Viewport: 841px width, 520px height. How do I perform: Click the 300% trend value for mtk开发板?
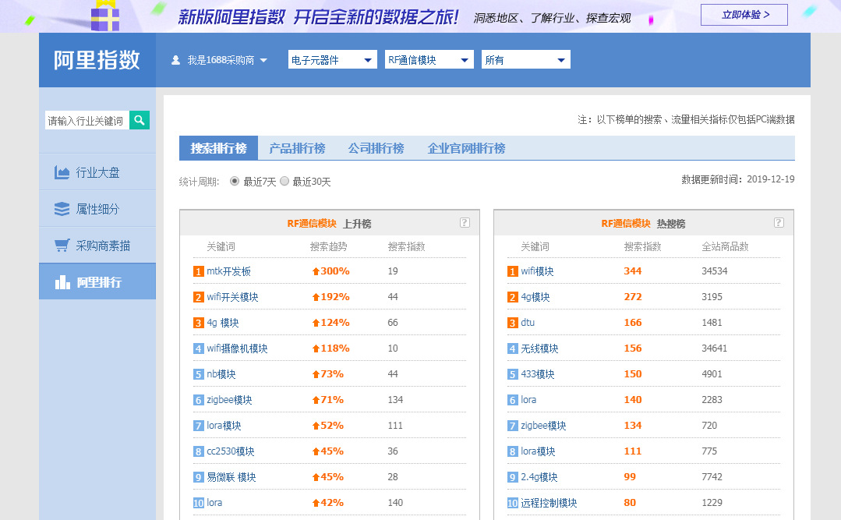point(331,271)
